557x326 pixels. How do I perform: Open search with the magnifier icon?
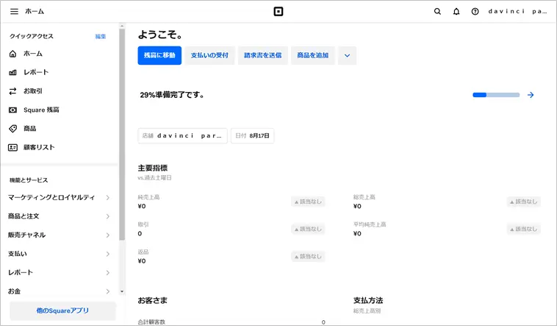pyautogui.click(x=438, y=12)
